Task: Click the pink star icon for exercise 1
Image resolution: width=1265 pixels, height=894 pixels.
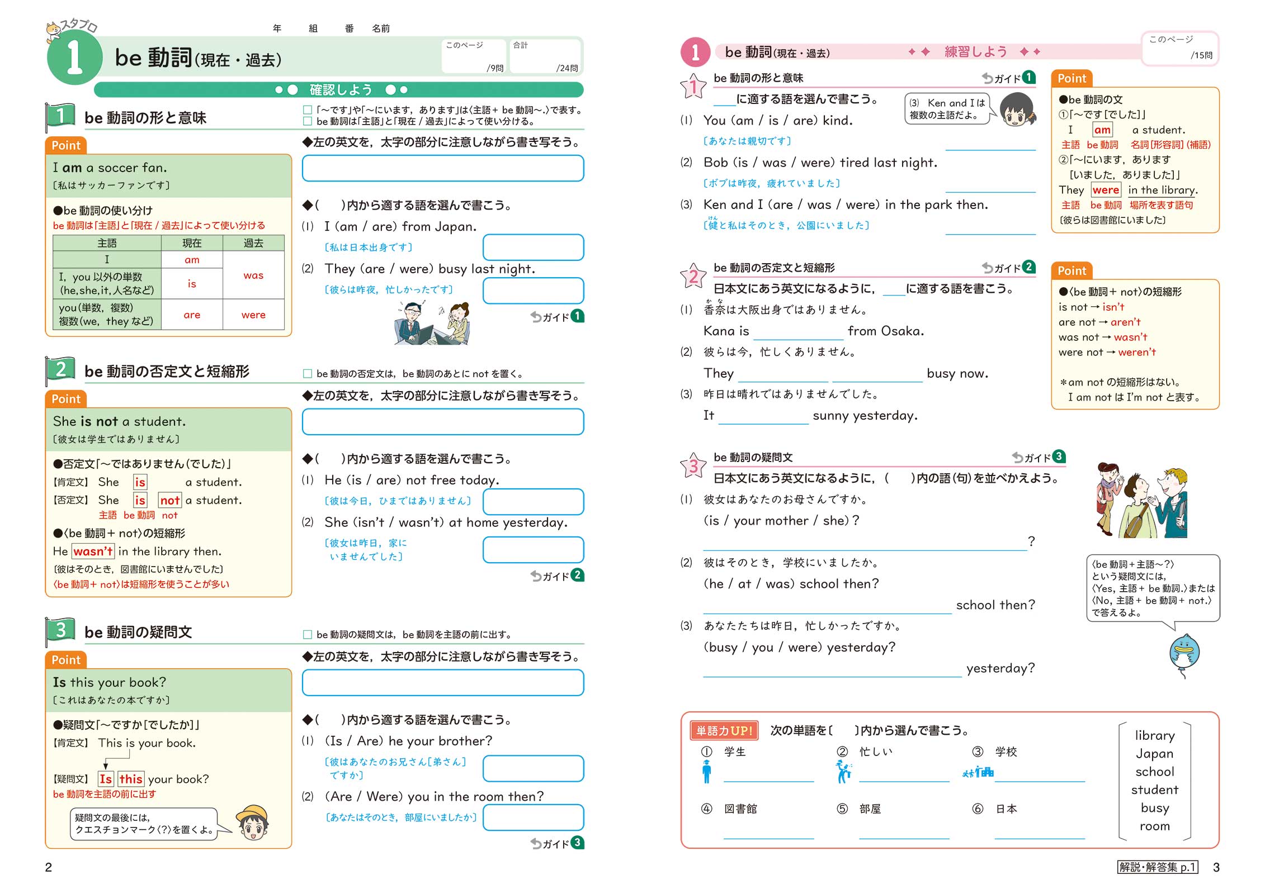Action: [x=693, y=87]
